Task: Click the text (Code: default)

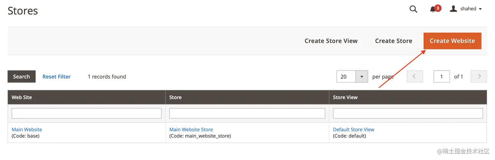Action: (x=349, y=136)
